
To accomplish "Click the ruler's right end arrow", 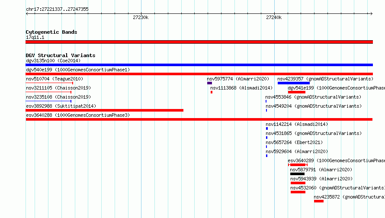I will point(372,13).
